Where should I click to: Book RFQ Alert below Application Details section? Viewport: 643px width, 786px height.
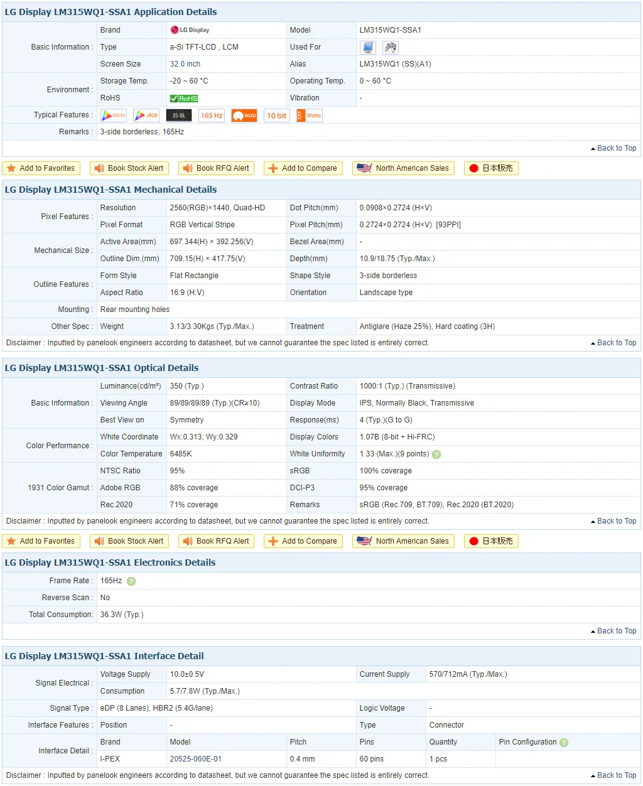point(217,168)
